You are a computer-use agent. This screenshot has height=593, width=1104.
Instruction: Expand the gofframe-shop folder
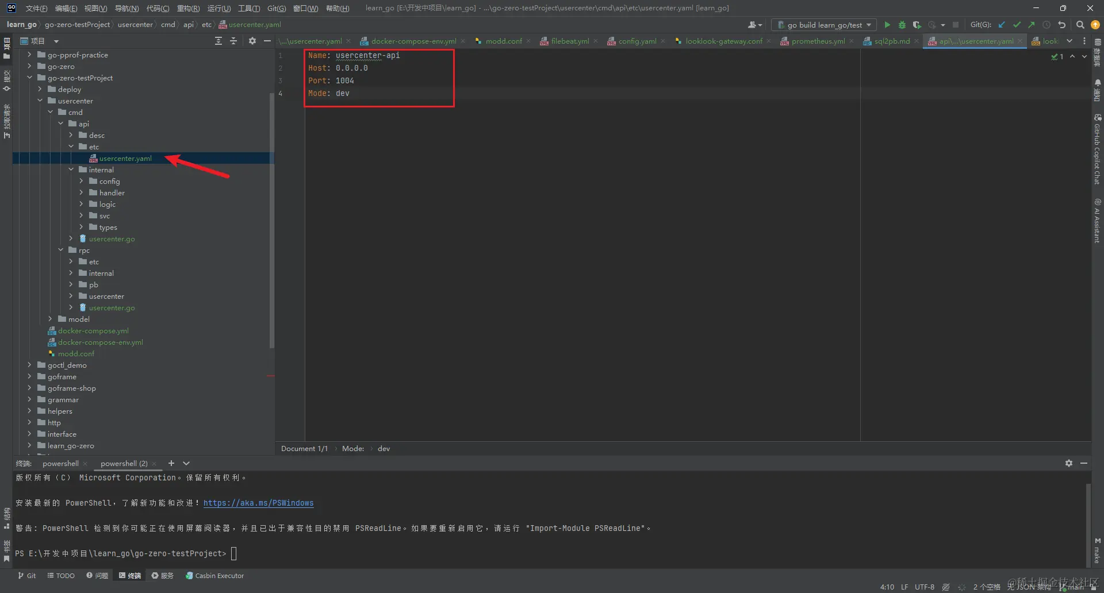pyautogui.click(x=29, y=388)
